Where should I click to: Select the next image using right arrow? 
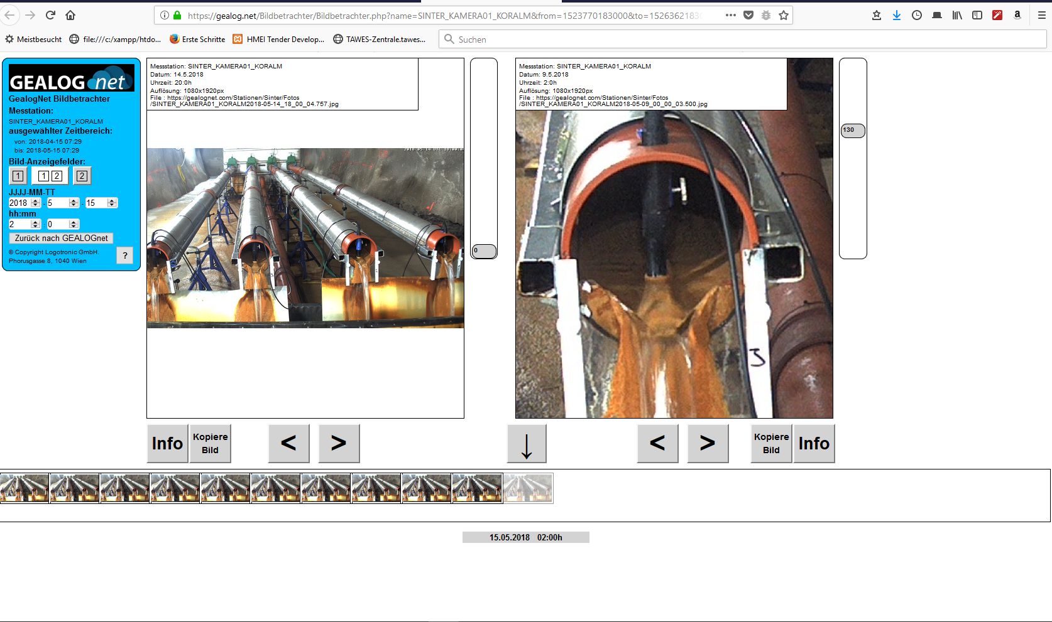point(339,443)
